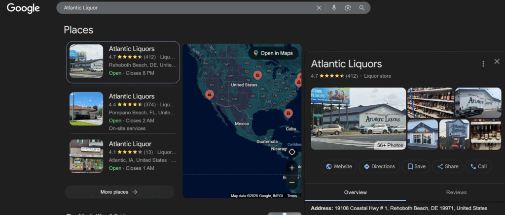Switch to the Reviews tab
The width and height of the screenshot is (505, 215).
[x=456, y=192]
